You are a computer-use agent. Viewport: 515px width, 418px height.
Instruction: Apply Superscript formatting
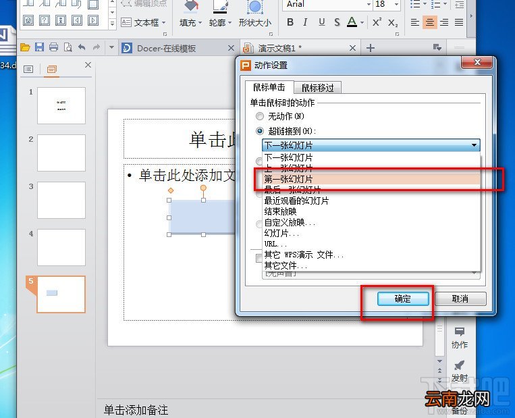[x=377, y=22]
